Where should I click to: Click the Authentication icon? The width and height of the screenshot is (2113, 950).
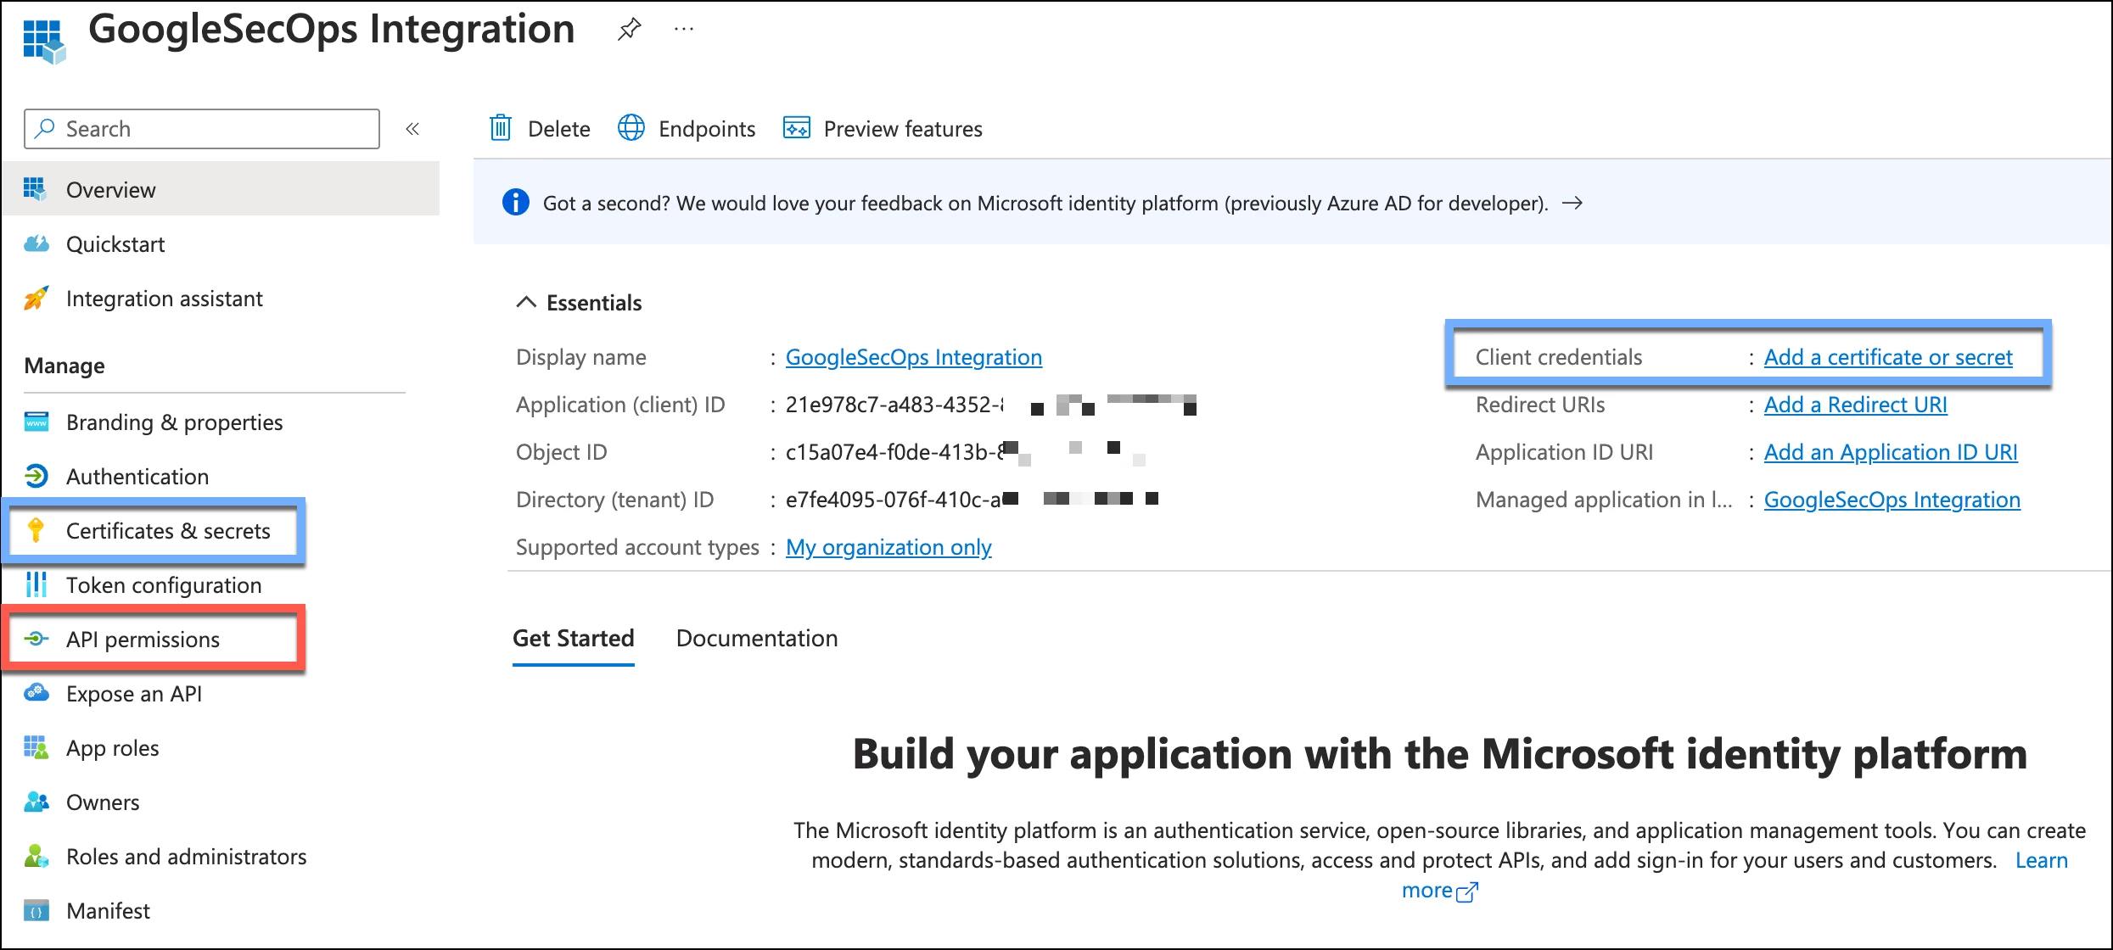36,476
